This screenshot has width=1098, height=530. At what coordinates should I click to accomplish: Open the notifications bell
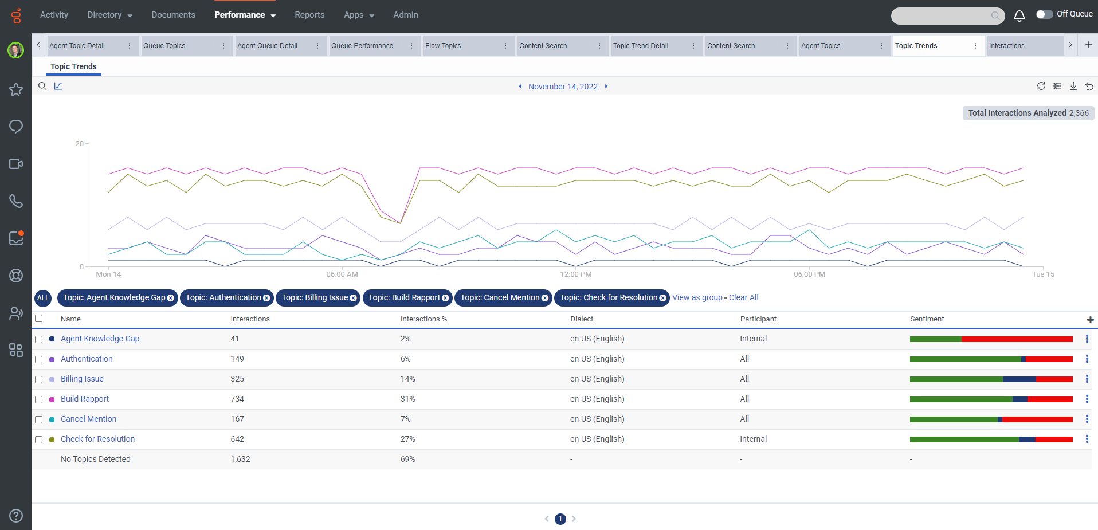[x=1019, y=16]
